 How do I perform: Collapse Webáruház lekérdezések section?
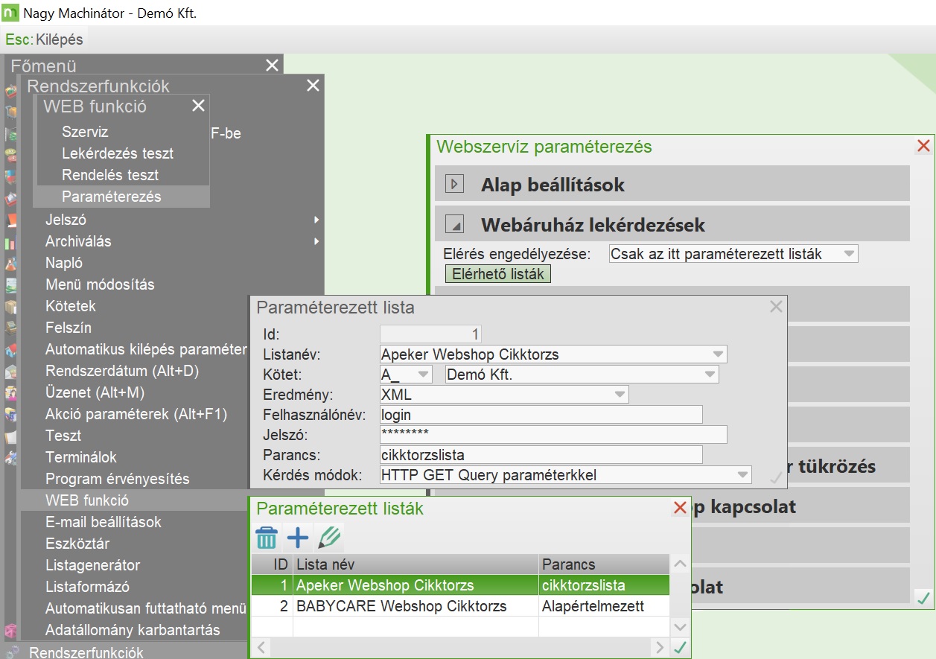[454, 224]
